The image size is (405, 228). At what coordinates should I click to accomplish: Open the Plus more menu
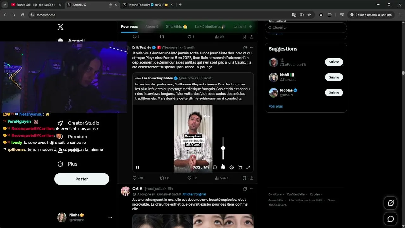(67, 164)
